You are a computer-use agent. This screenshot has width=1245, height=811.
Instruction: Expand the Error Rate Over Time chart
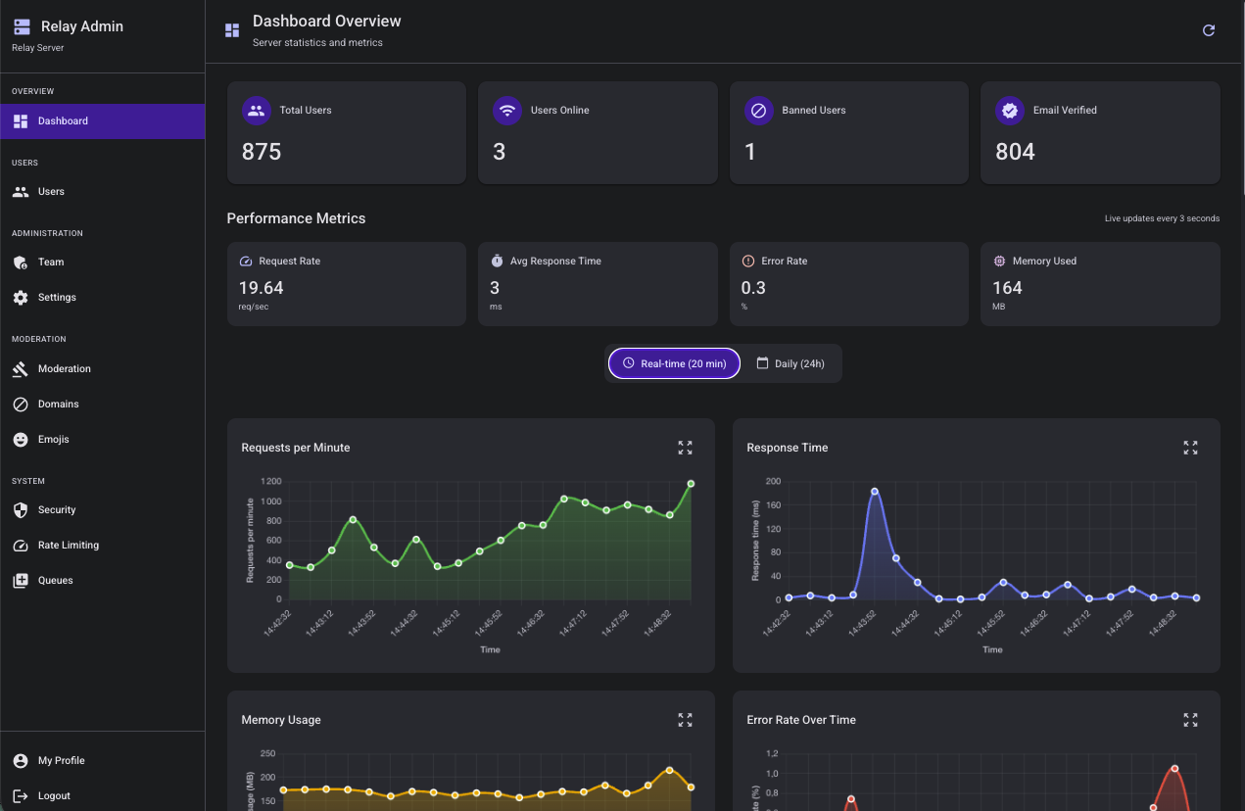pyautogui.click(x=1190, y=720)
